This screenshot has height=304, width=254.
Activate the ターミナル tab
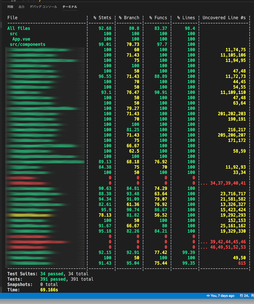click(70, 7)
